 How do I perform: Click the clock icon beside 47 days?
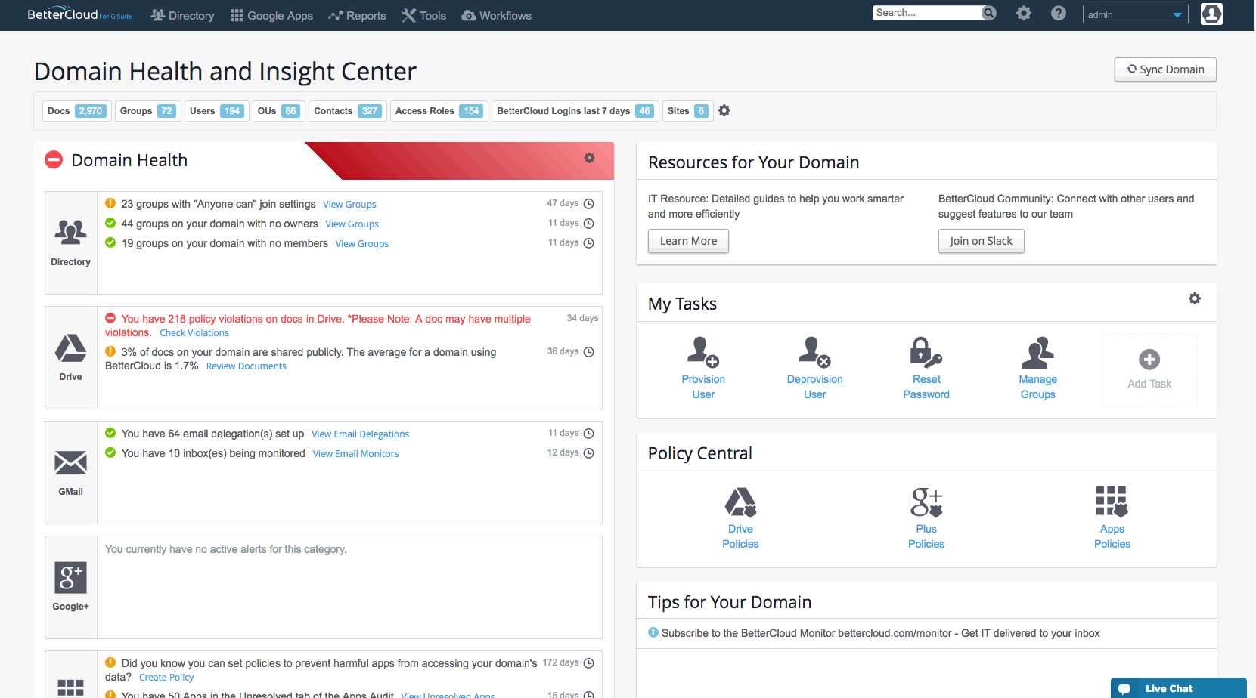pos(589,204)
